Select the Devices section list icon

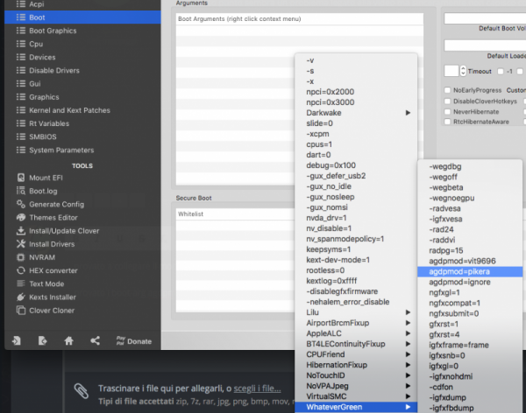point(21,57)
